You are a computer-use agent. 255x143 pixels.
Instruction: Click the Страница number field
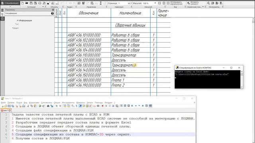coord(123,3)
